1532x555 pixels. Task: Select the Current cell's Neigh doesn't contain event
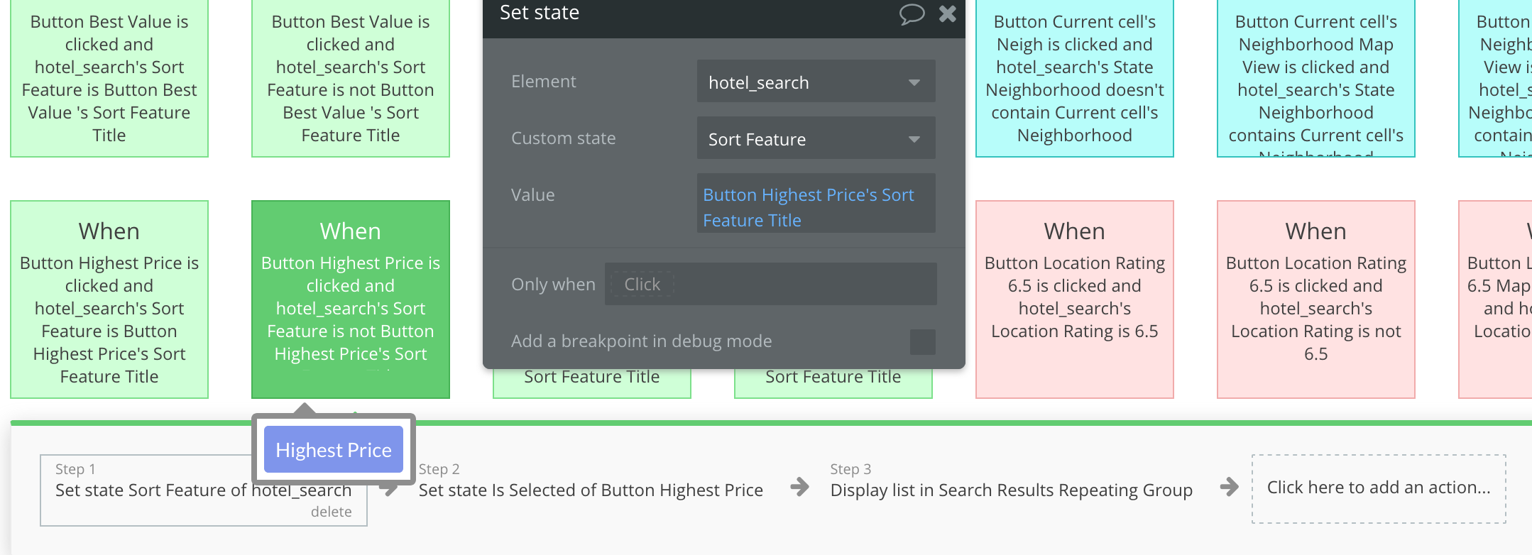click(1075, 78)
